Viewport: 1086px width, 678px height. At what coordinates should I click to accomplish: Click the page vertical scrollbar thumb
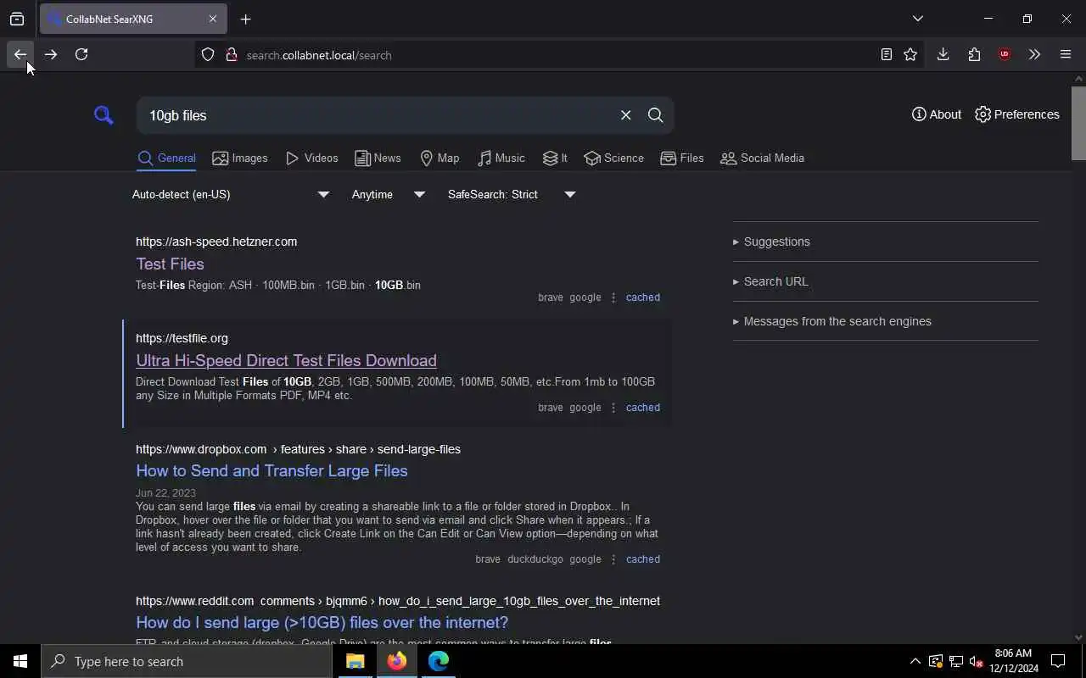click(x=1078, y=123)
